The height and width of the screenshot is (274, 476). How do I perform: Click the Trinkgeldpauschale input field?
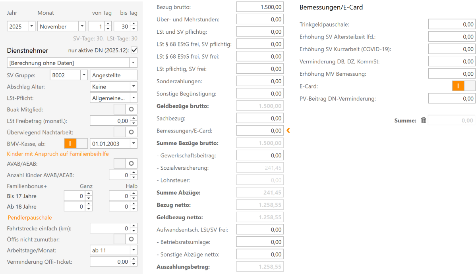pos(451,25)
